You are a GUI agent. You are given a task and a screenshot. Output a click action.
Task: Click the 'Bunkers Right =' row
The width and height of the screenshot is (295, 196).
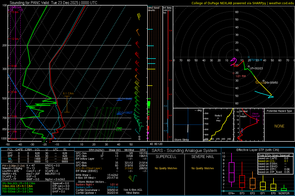(97, 184)
